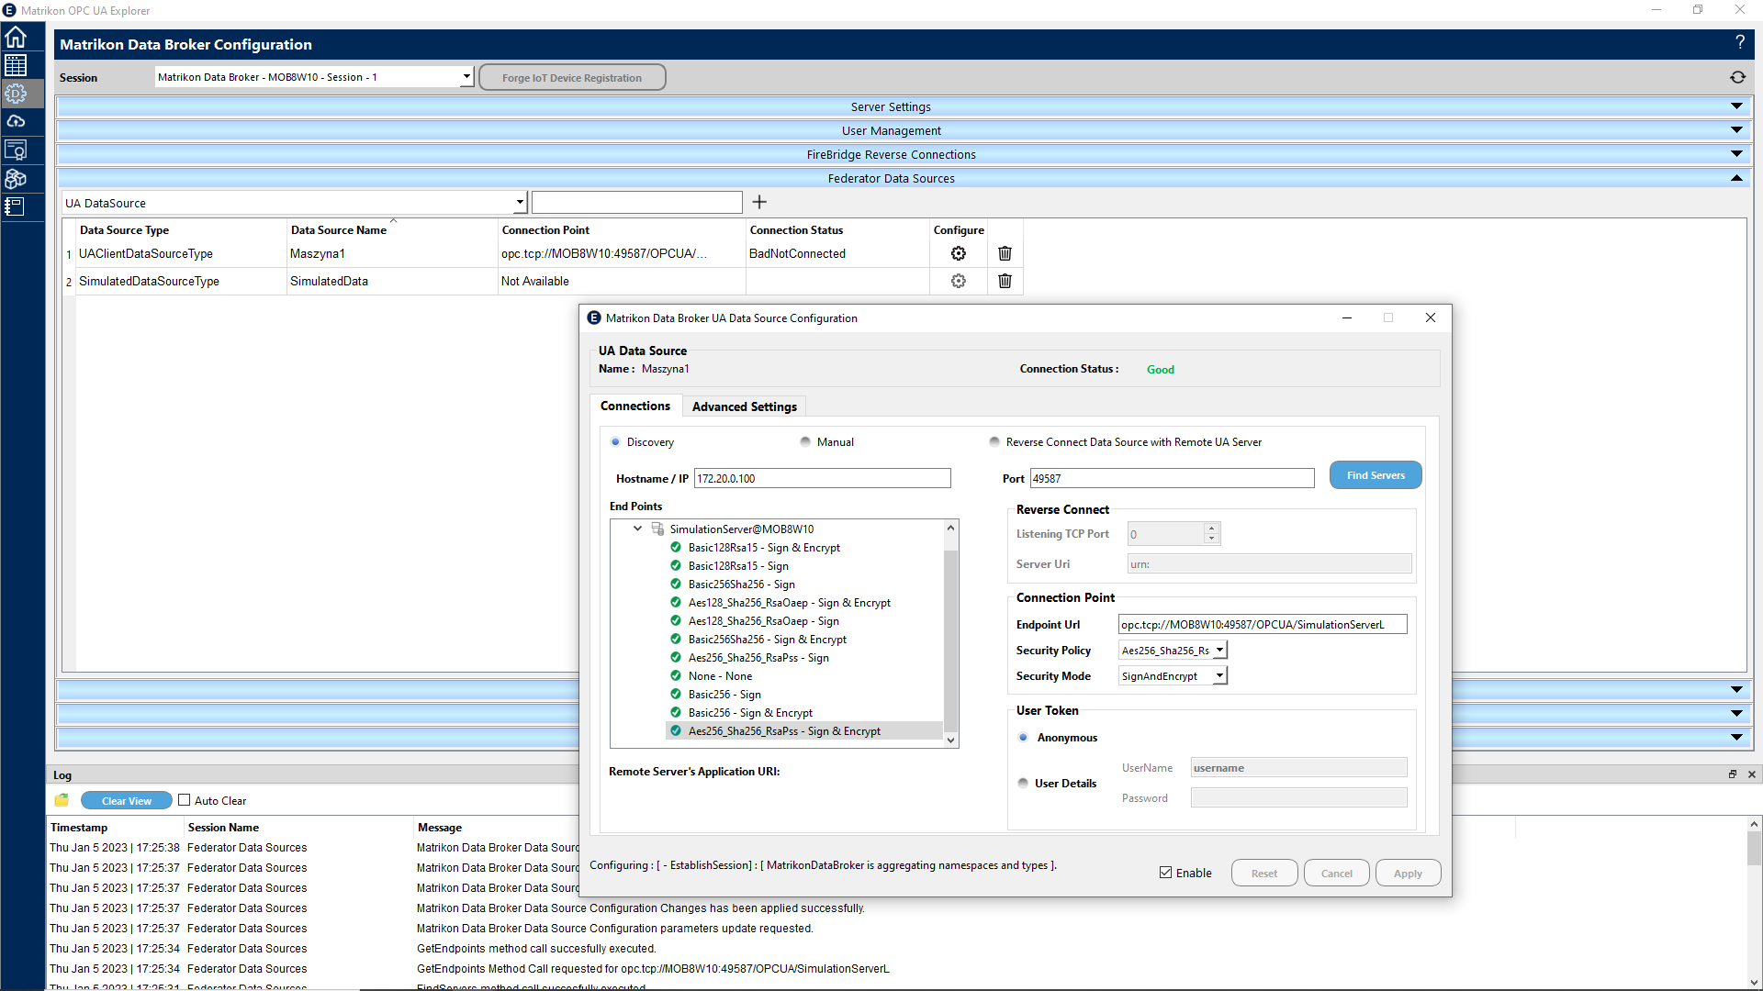
Task: Click the Apply button
Action: [1409, 874]
